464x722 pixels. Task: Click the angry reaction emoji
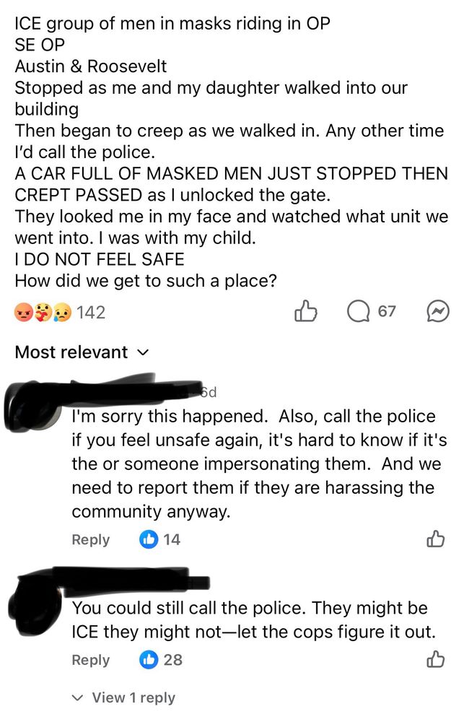(24, 312)
